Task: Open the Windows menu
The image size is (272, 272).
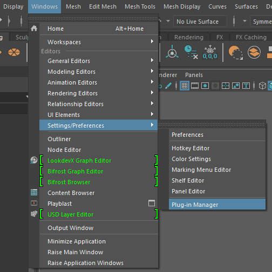Action: click(x=44, y=6)
